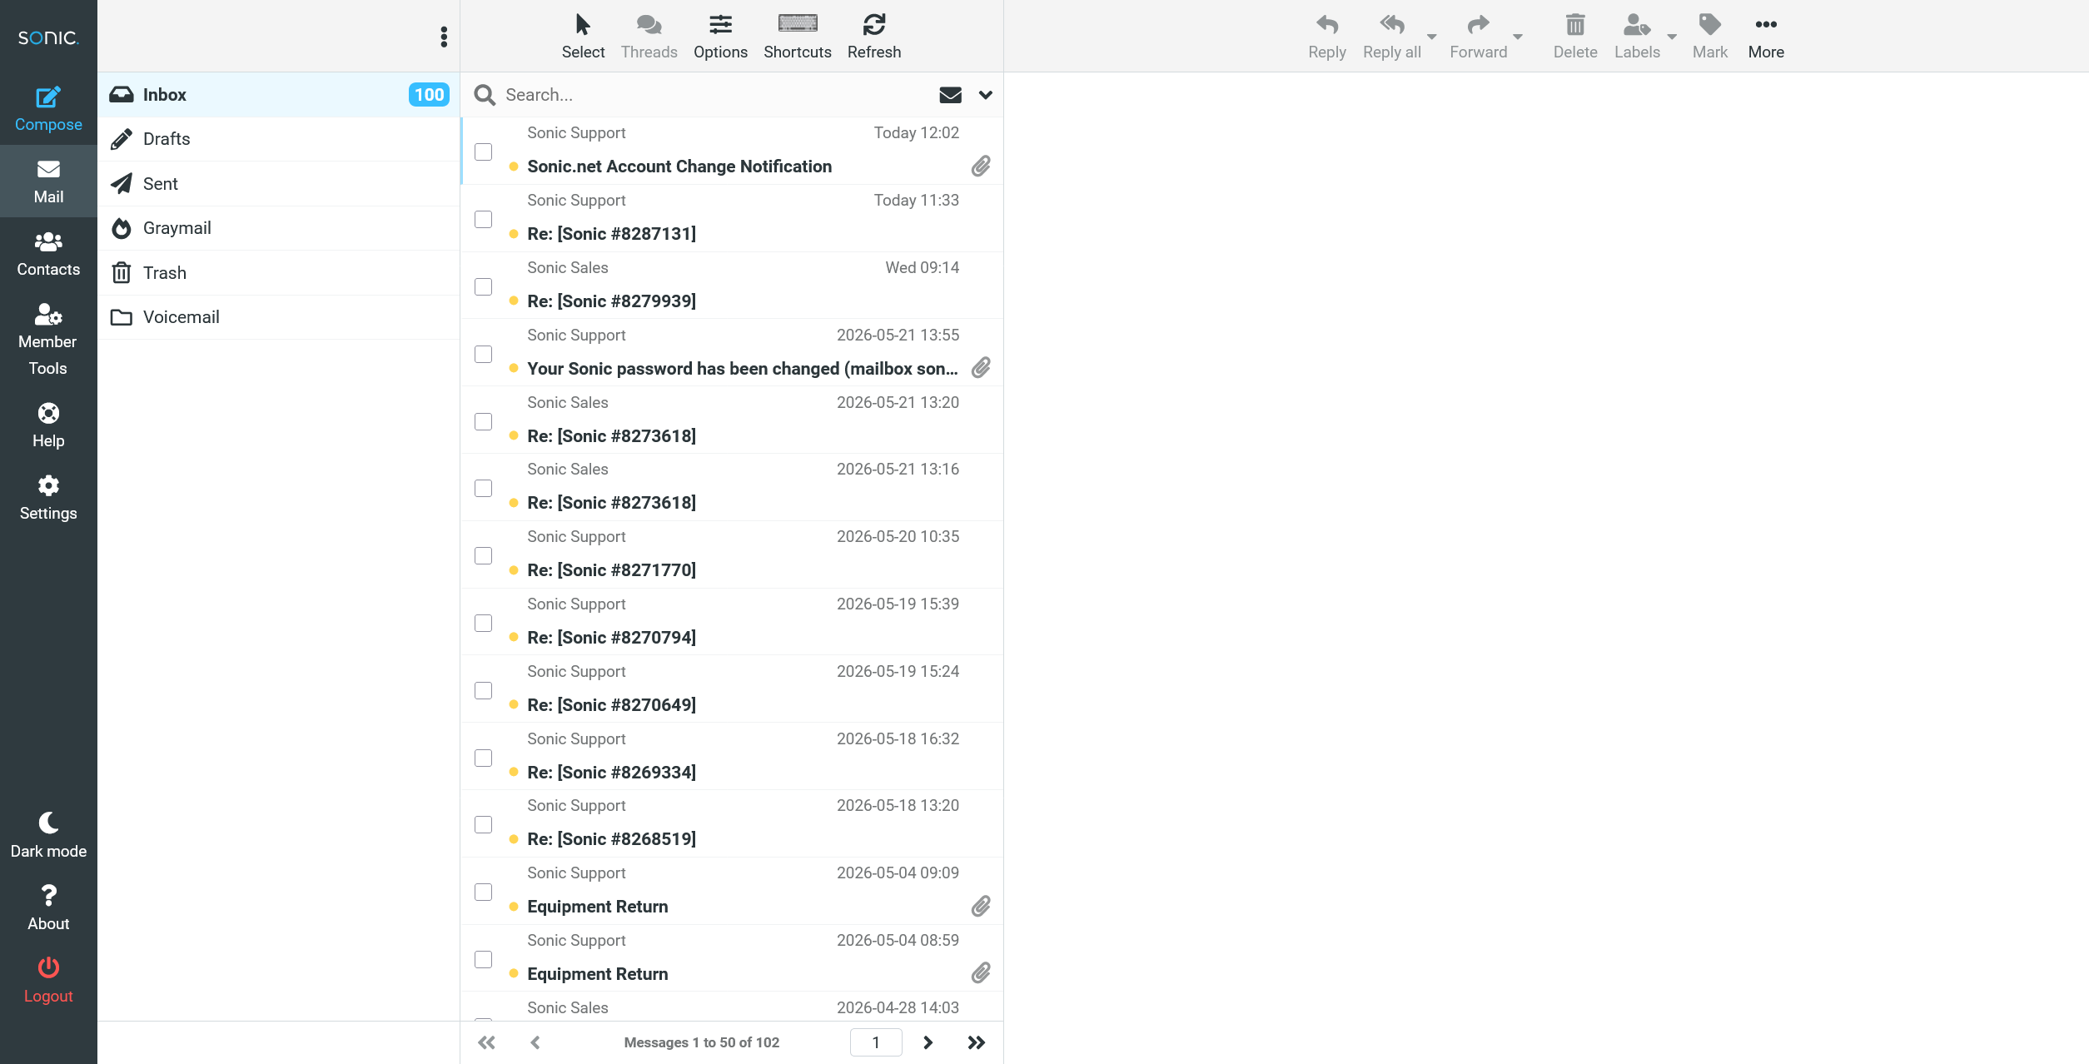Click the search magnifier icon
The image size is (2089, 1064).
tap(485, 95)
